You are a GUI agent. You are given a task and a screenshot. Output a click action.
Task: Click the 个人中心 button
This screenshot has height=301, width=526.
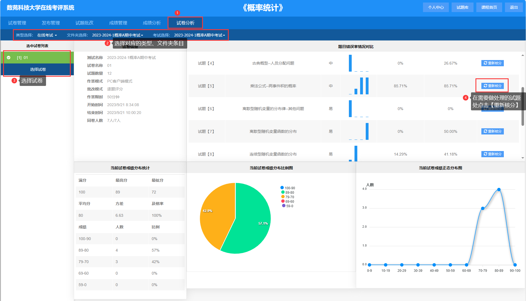pyautogui.click(x=436, y=7)
